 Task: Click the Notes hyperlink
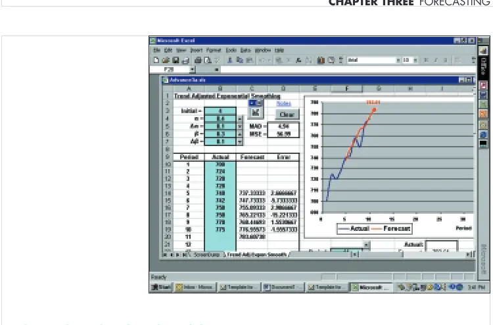283,103
